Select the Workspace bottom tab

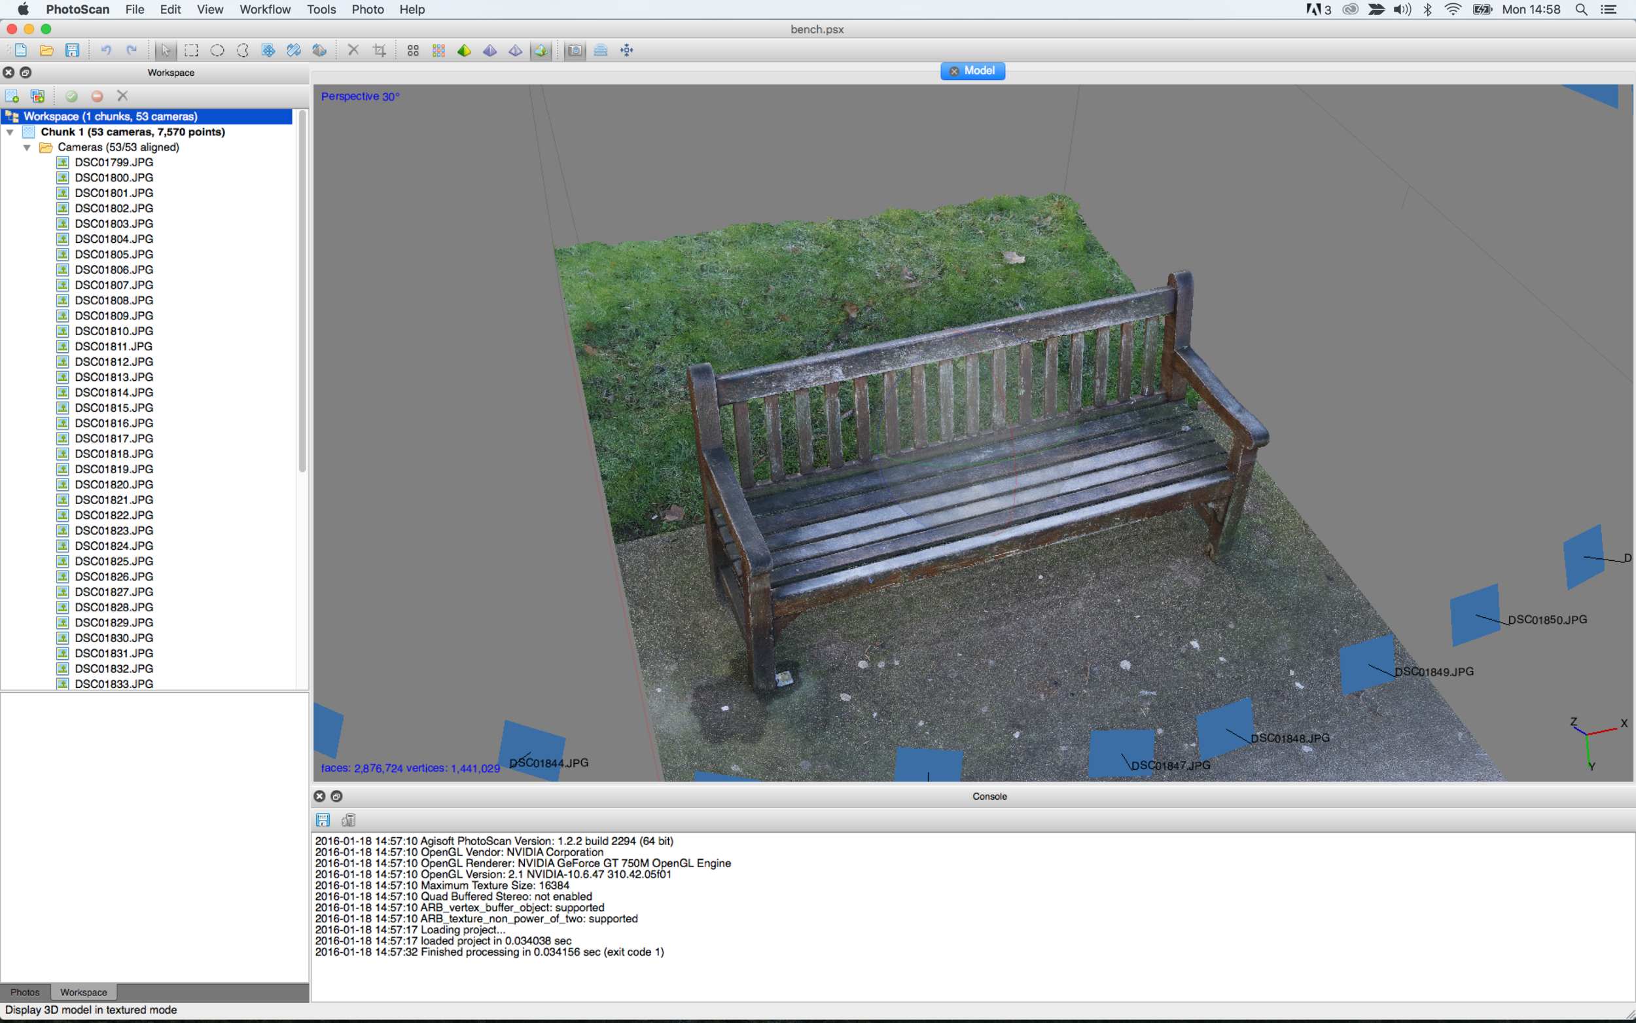pos(84,992)
